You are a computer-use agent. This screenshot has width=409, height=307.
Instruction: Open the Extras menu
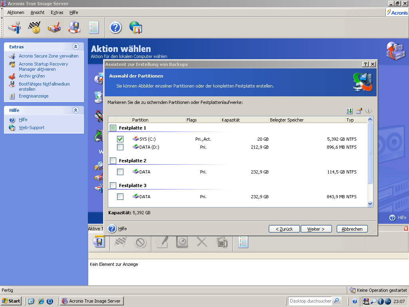coord(57,12)
